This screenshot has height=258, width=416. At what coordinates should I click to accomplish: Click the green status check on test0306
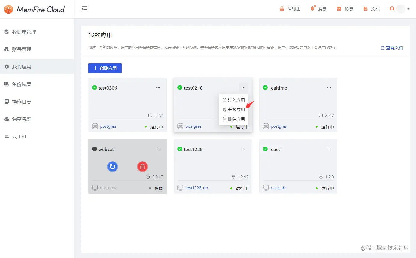pos(94,87)
